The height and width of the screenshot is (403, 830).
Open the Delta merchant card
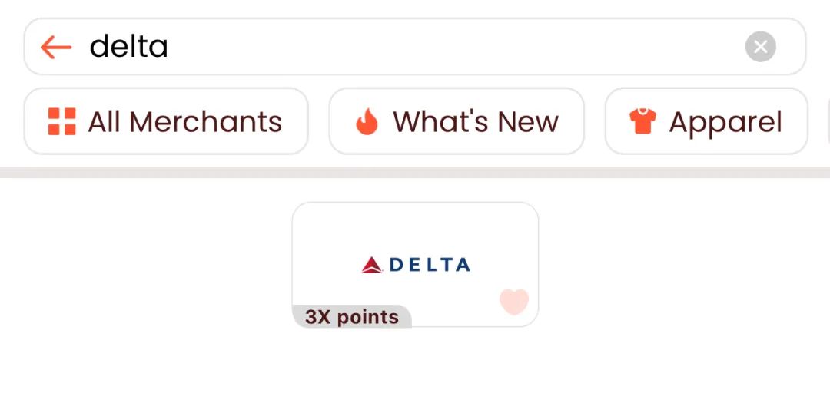(416, 264)
